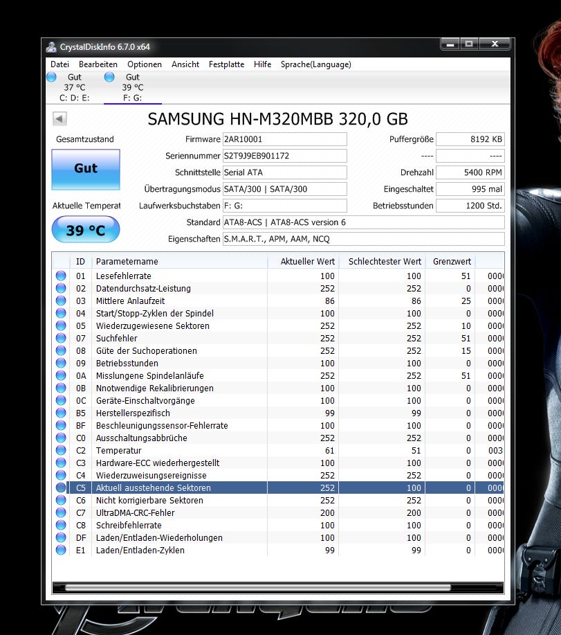Click the Eingeschaltet value 995 mal
Screen dimensions: 561x635
pyautogui.click(x=470, y=189)
